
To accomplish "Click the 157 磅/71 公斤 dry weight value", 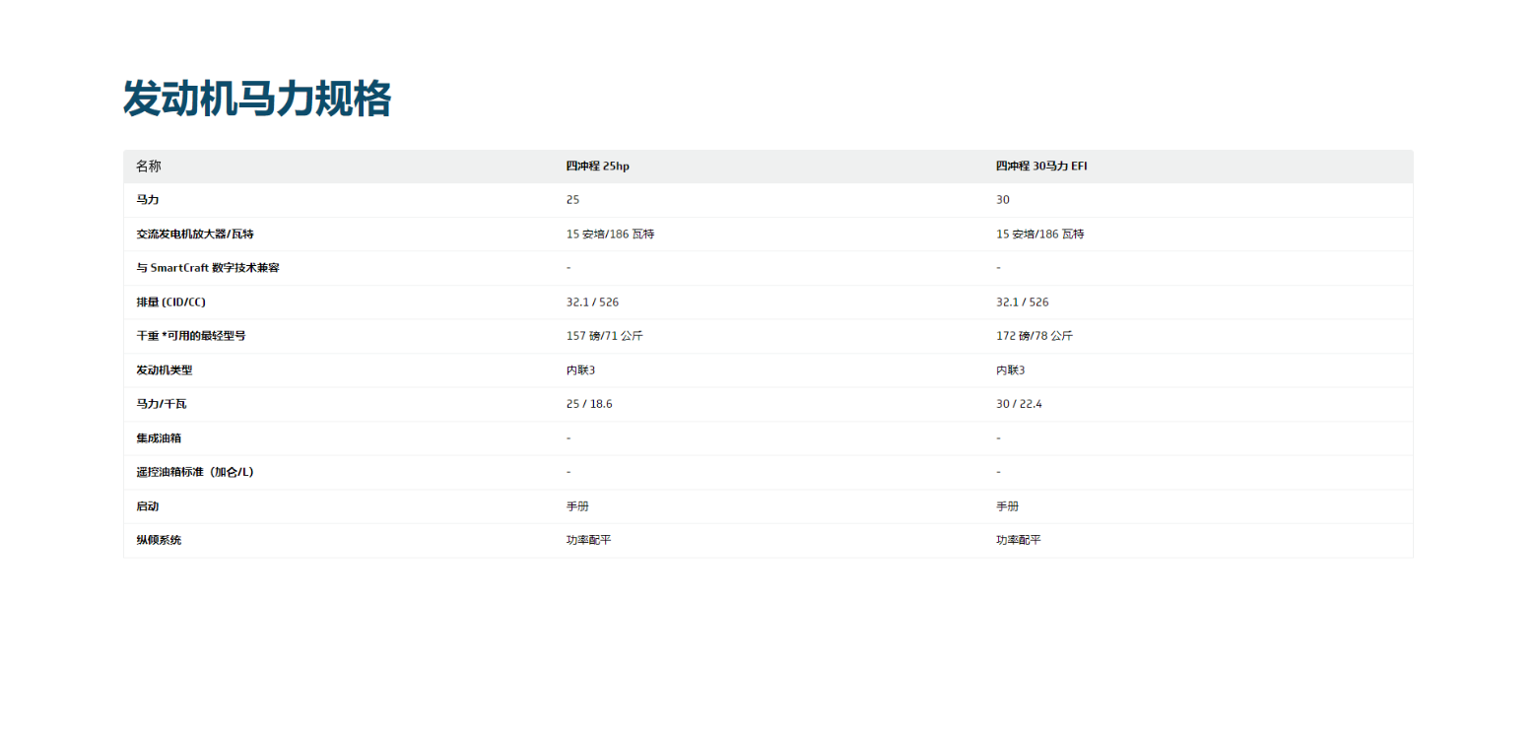I will point(604,336).
